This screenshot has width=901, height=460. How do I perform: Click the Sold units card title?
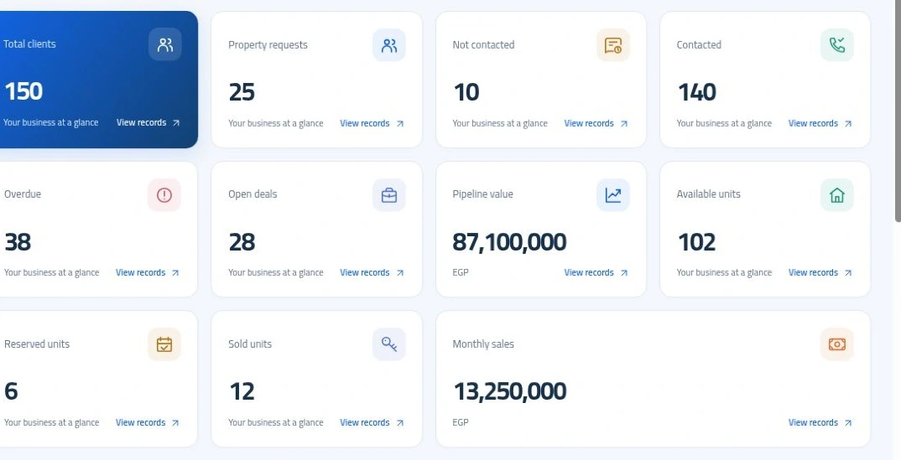(x=250, y=344)
